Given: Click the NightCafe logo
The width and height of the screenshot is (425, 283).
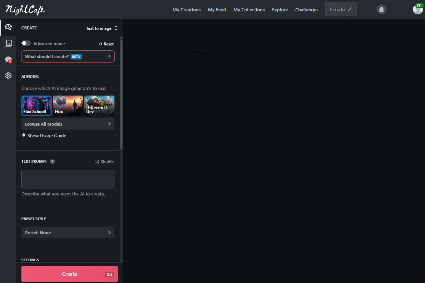Looking at the screenshot, I should [x=25, y=10].
